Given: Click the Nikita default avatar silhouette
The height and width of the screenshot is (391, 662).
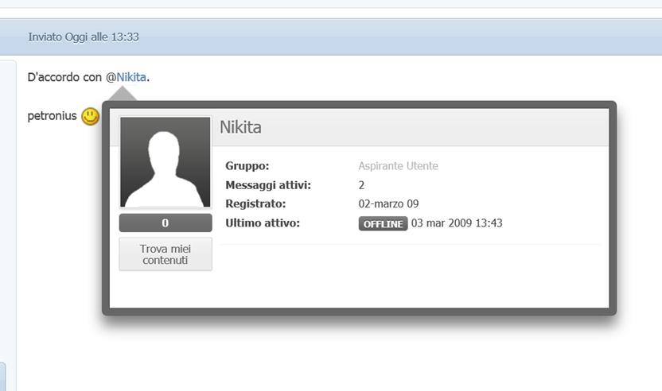Looking at the screenshot, I should point(165,162).
